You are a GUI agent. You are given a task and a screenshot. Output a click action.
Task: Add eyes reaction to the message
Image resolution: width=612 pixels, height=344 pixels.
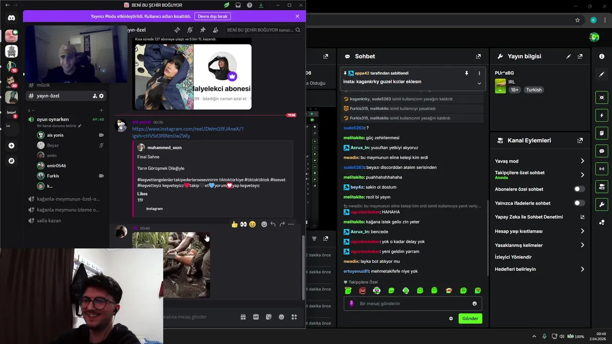tap(243, 224)
